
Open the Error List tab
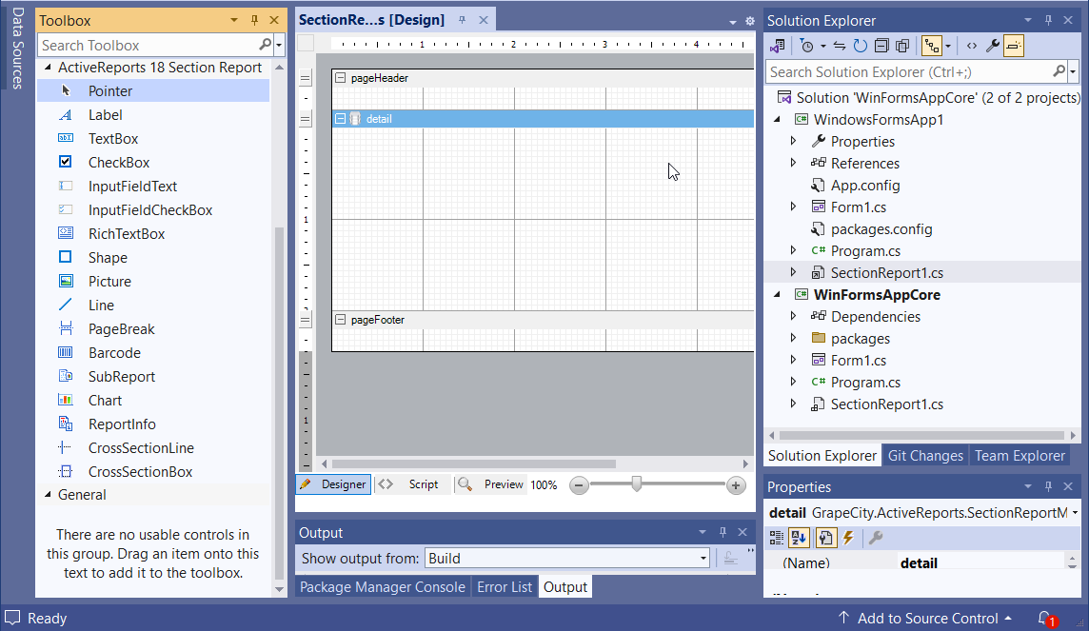pos(505,587)
